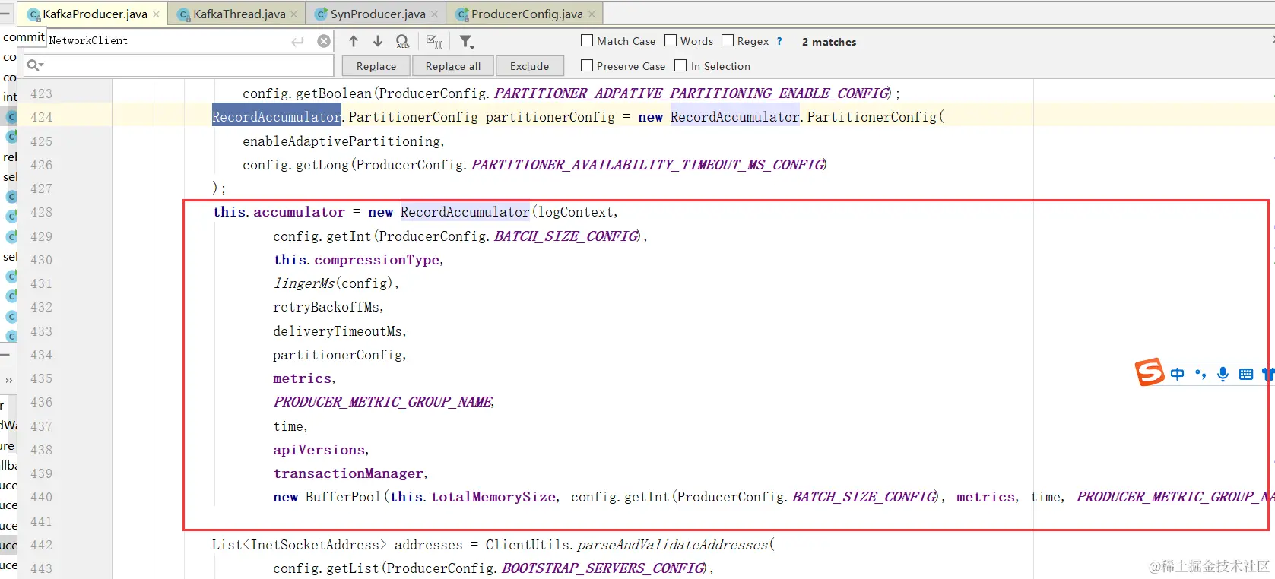Click line number 424 in gutter

coord(41,117)
